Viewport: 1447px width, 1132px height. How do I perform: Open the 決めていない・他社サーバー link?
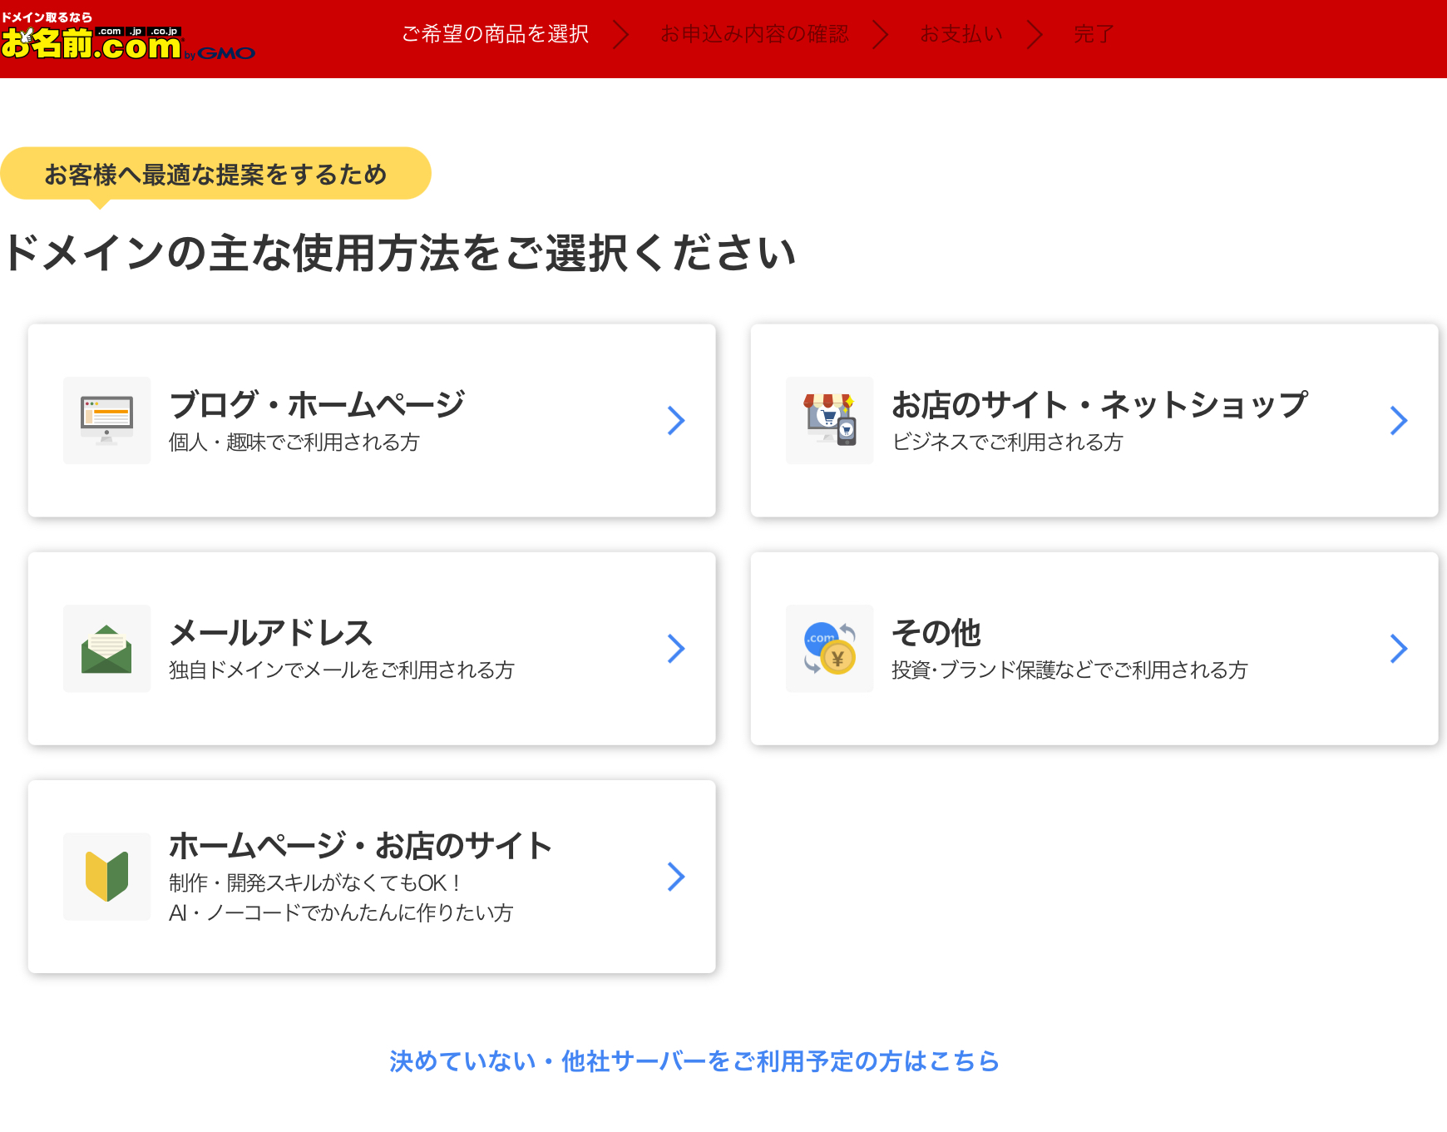pyautogui.click(x=694, y=1061)
